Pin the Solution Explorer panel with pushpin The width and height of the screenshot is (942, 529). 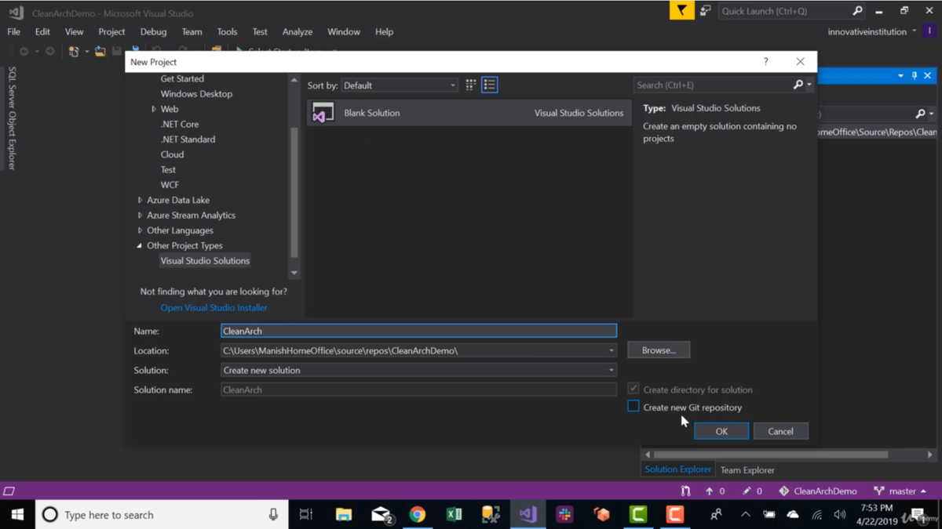pyautogui.click(x=915, y=76)
